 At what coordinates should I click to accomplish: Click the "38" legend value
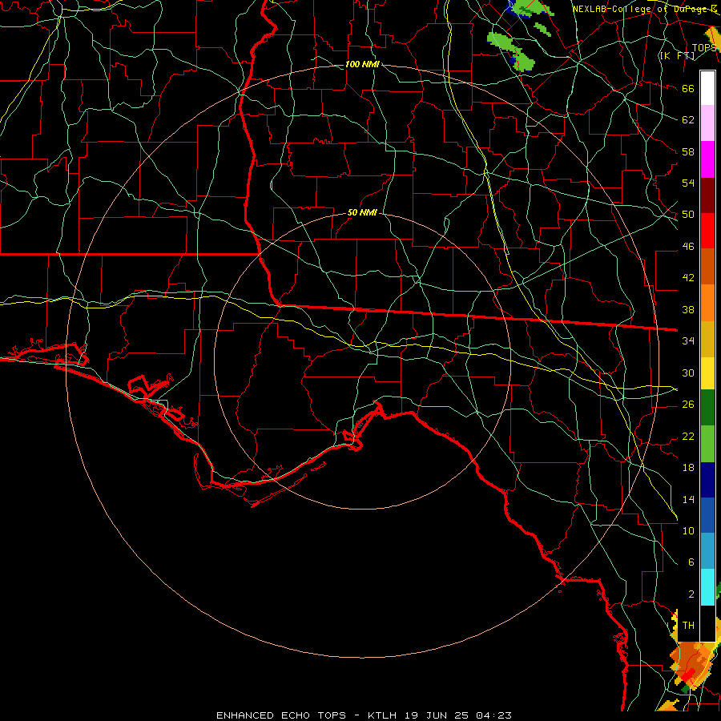[x=688, y=309]
